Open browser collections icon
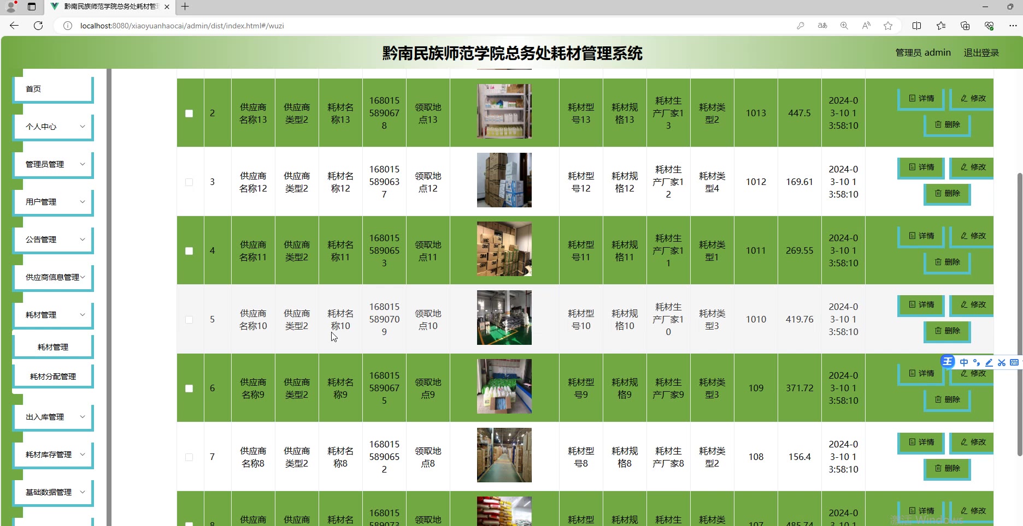The width and height of the screenshot is (1023, 526). point(965,26)
